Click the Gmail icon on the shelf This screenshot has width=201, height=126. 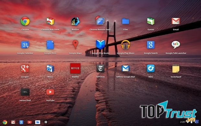[13, 122]
